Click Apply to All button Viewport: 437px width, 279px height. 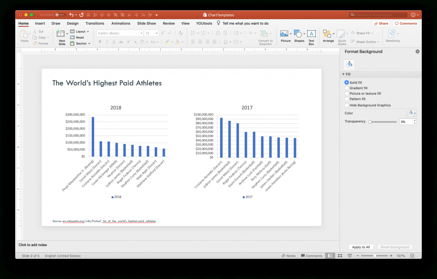pyautogui.click(x=361, y=247)
